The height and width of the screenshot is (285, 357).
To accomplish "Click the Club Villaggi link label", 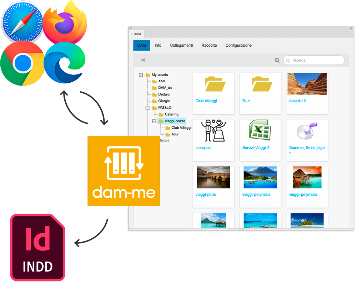I will coord(206,101).
